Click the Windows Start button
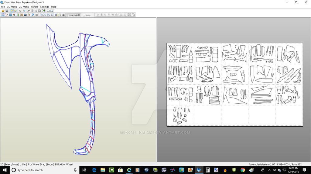 coord(5,170)
